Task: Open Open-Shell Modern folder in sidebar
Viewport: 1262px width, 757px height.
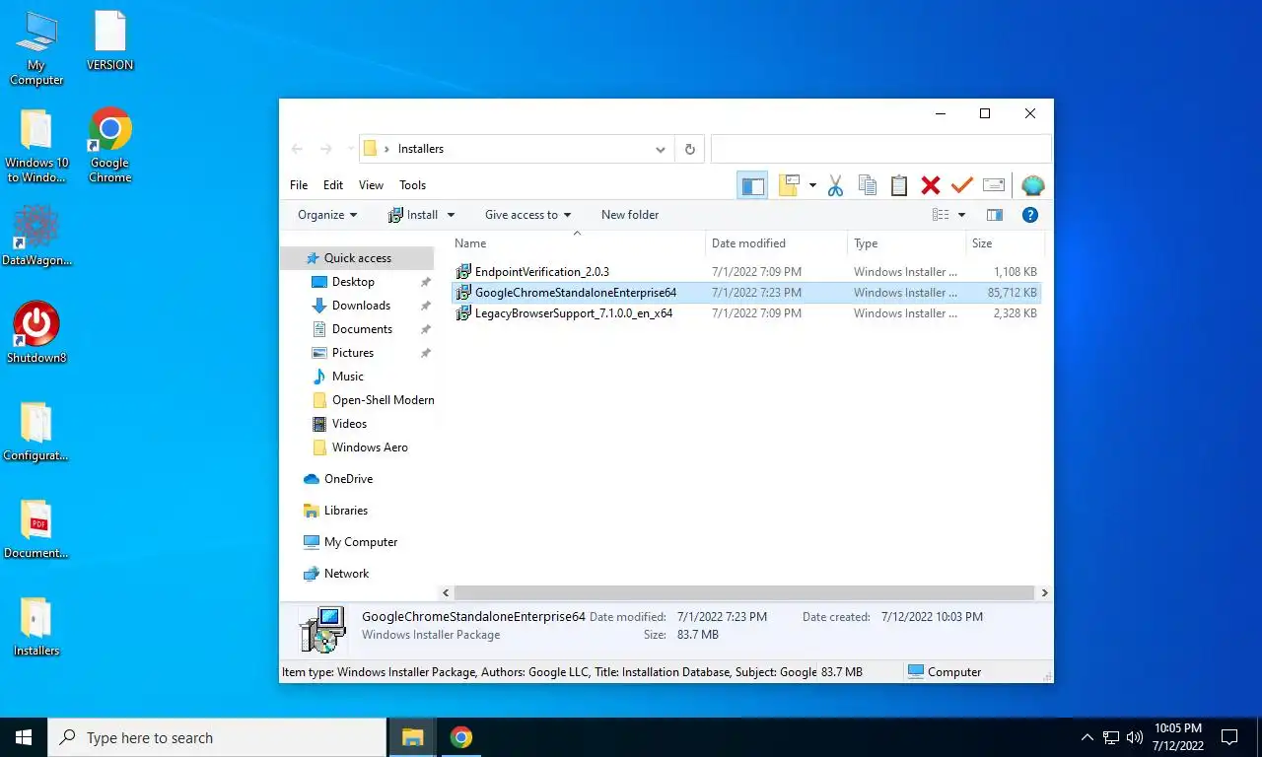Action: pyautogui.click(x=383, y=400)
